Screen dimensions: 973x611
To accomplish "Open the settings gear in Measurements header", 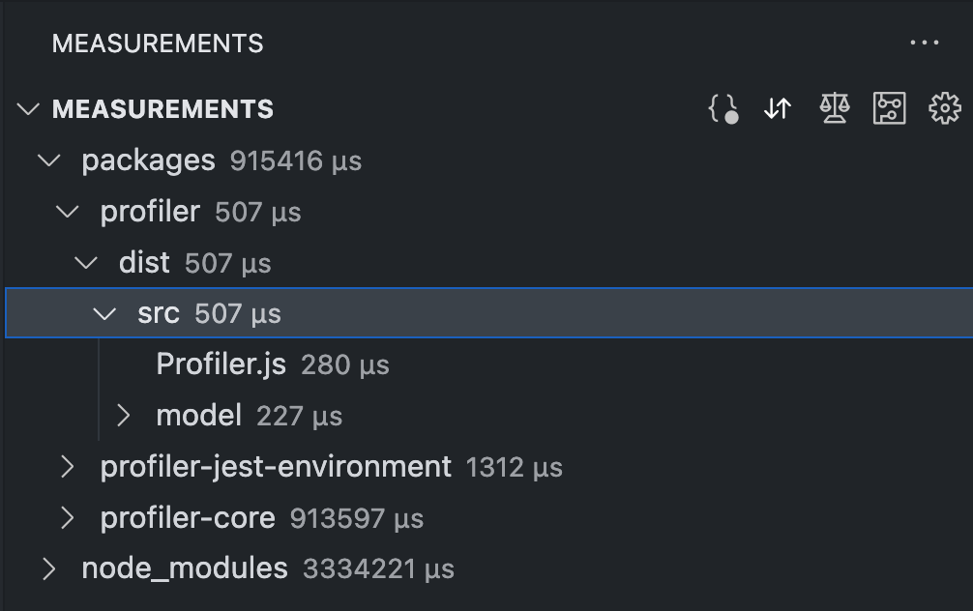I will [944, 109].
